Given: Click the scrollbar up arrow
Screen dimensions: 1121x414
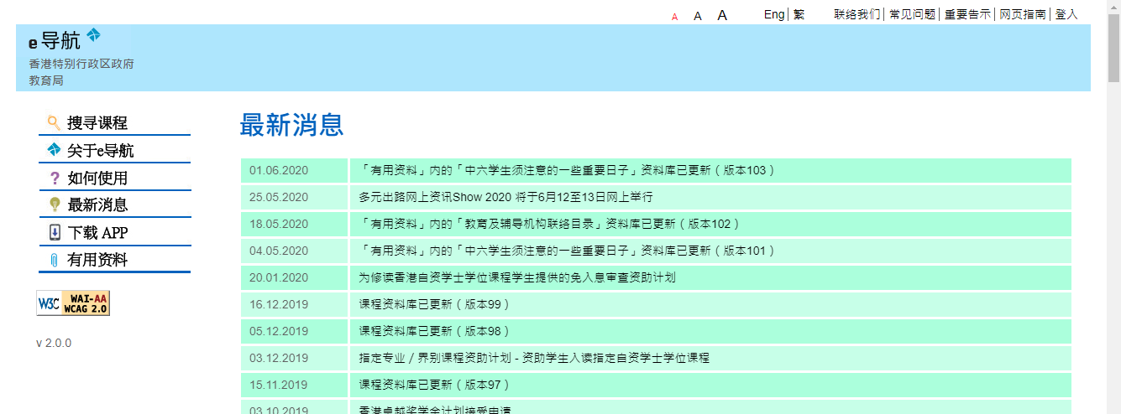Looking at the screenshot, I should 1113,7.
